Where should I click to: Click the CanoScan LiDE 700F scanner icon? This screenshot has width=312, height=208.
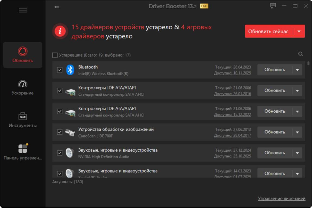click(70, 132)
